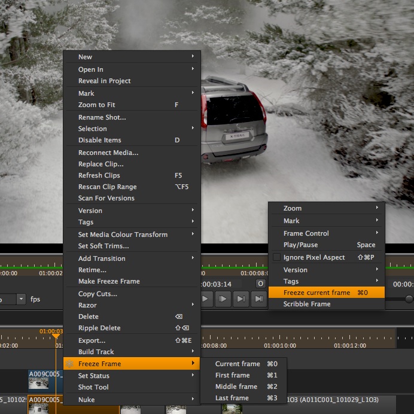Click the snowflake icon beside Freeze Frame
The image size is (414, 414).
click(70, 364)
